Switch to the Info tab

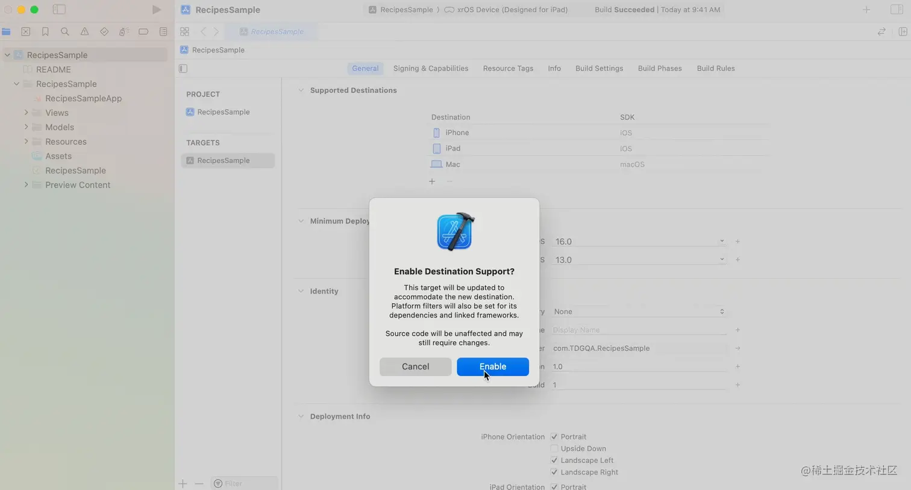(554, 69)
